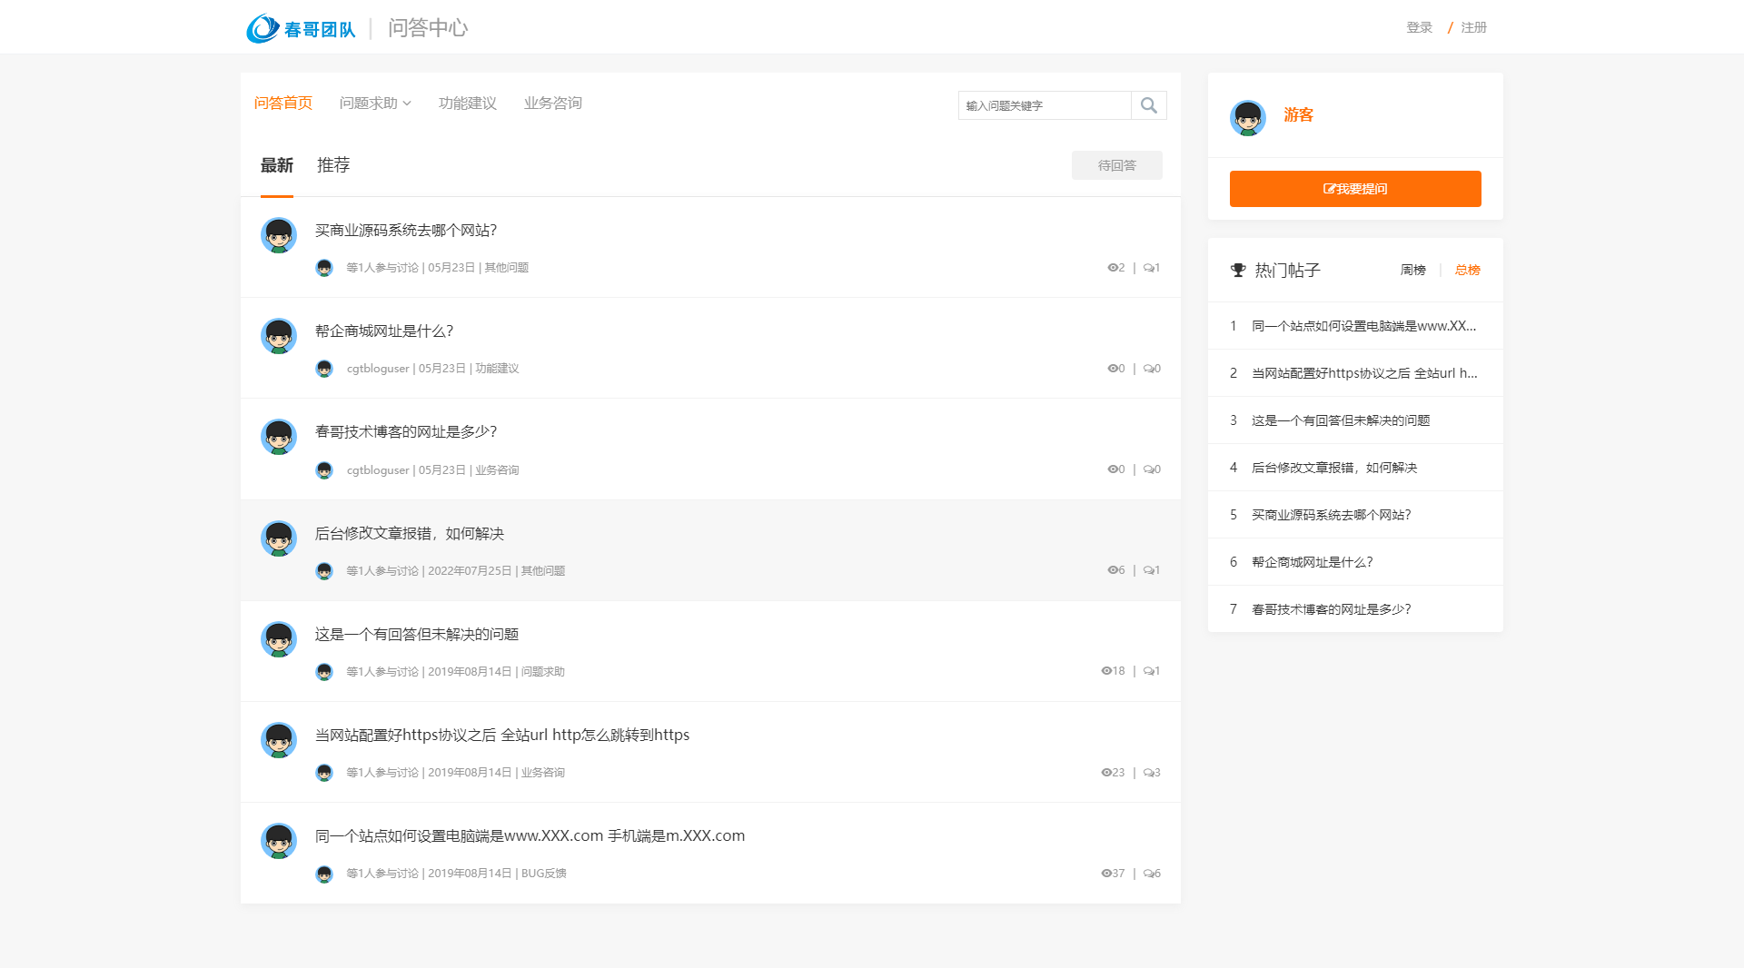1744x968 pixels.
Task: Open post 帮企商城网址是什么? in main list
Action: (x=384, y=331)
